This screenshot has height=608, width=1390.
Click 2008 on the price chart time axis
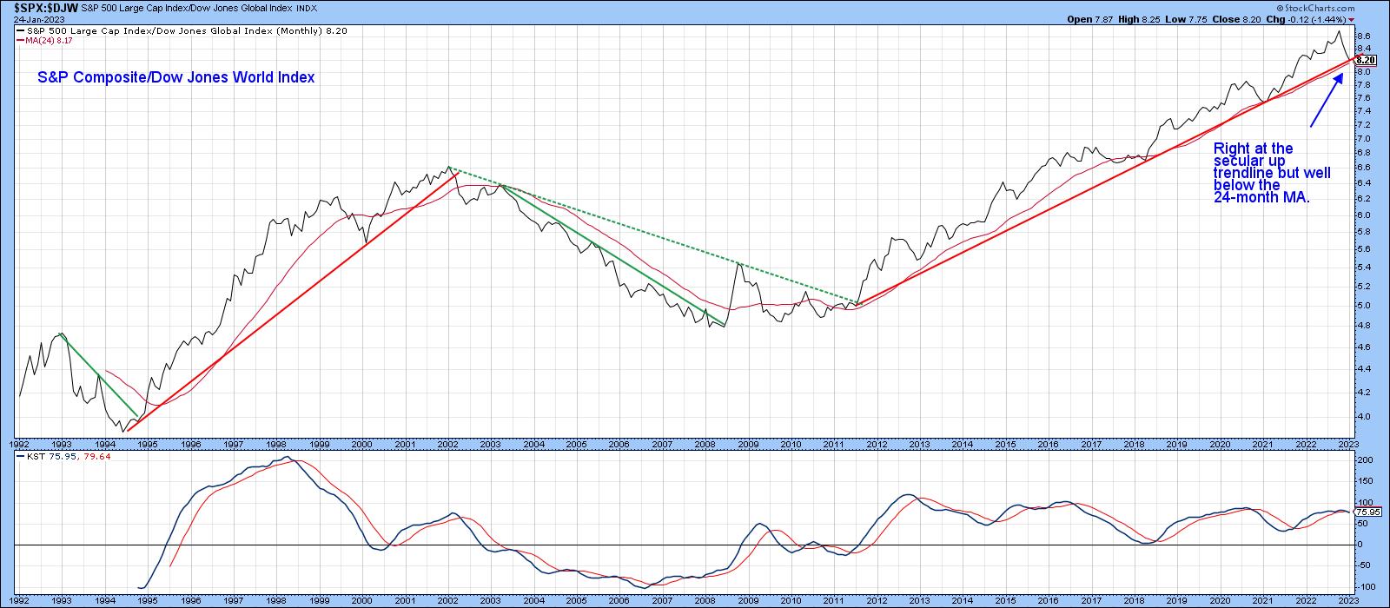[x=705, y=444]
